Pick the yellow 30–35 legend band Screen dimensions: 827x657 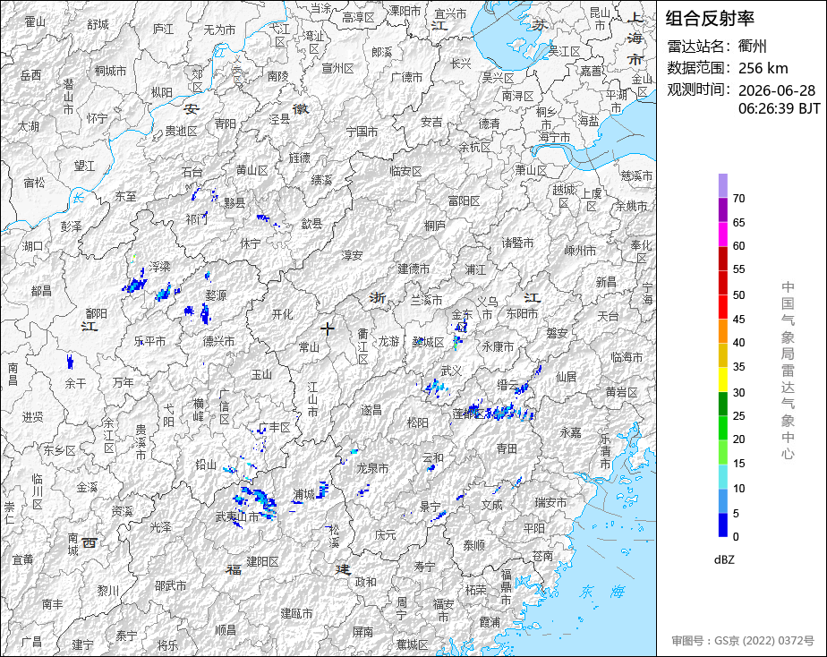click(x=722, y=380)
